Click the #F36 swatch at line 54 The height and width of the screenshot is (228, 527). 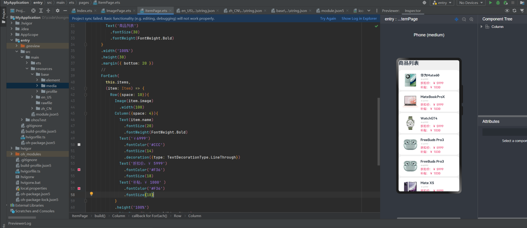79,170
